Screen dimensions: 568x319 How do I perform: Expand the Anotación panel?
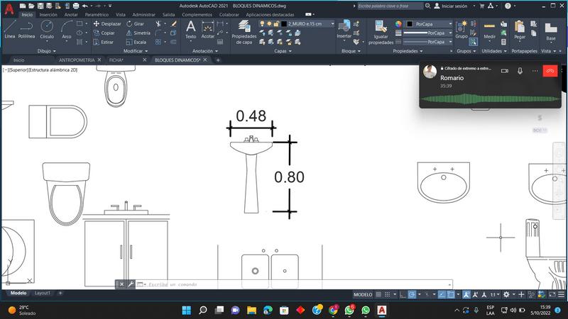click(x=205, y=51)
